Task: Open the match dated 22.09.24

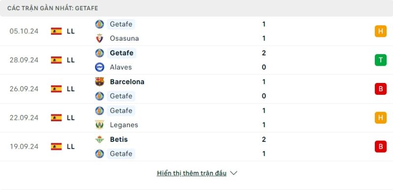Action: point(196,118)
